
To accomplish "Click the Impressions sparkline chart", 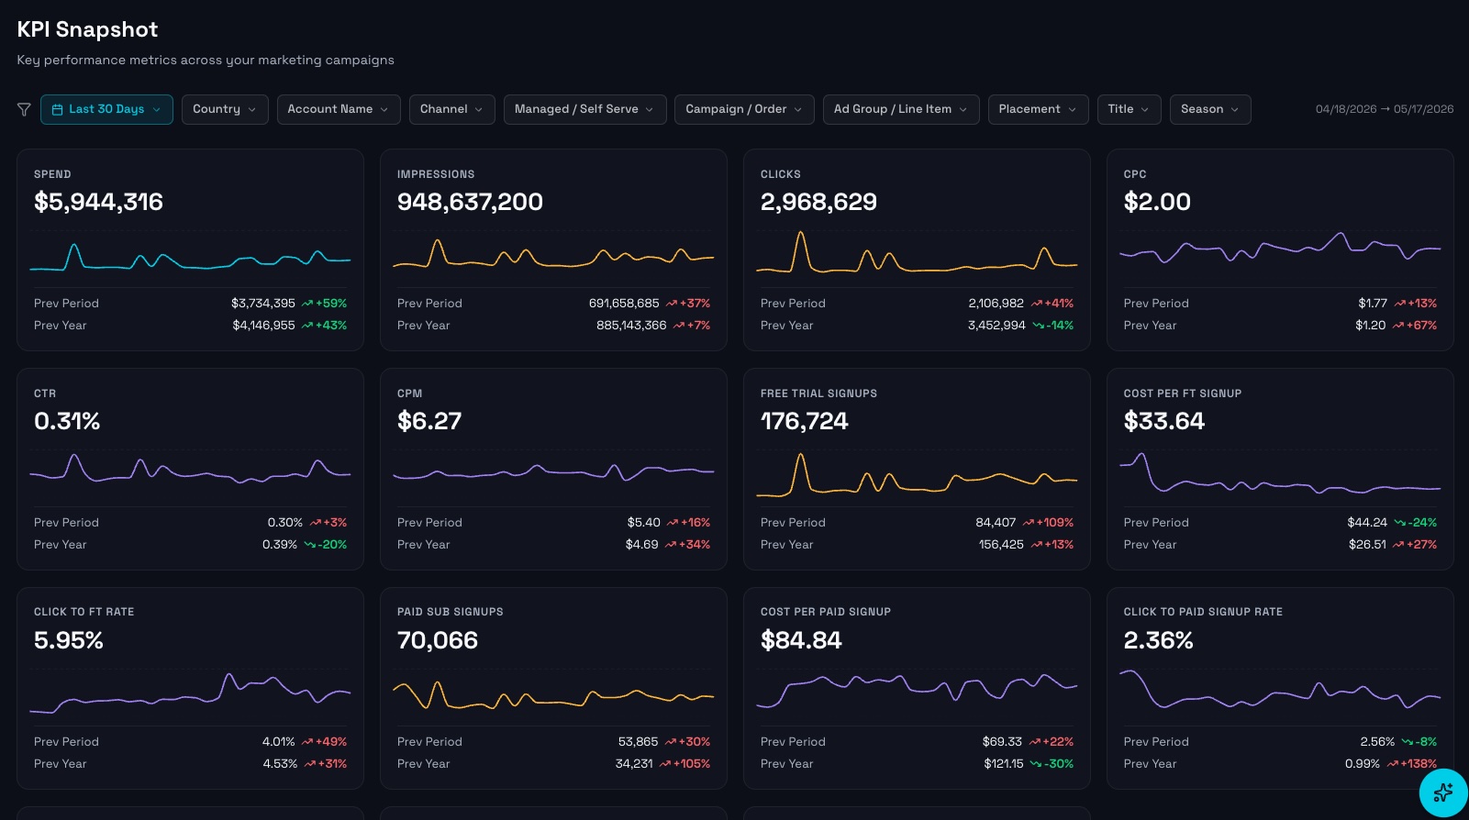I will point(553,253).
